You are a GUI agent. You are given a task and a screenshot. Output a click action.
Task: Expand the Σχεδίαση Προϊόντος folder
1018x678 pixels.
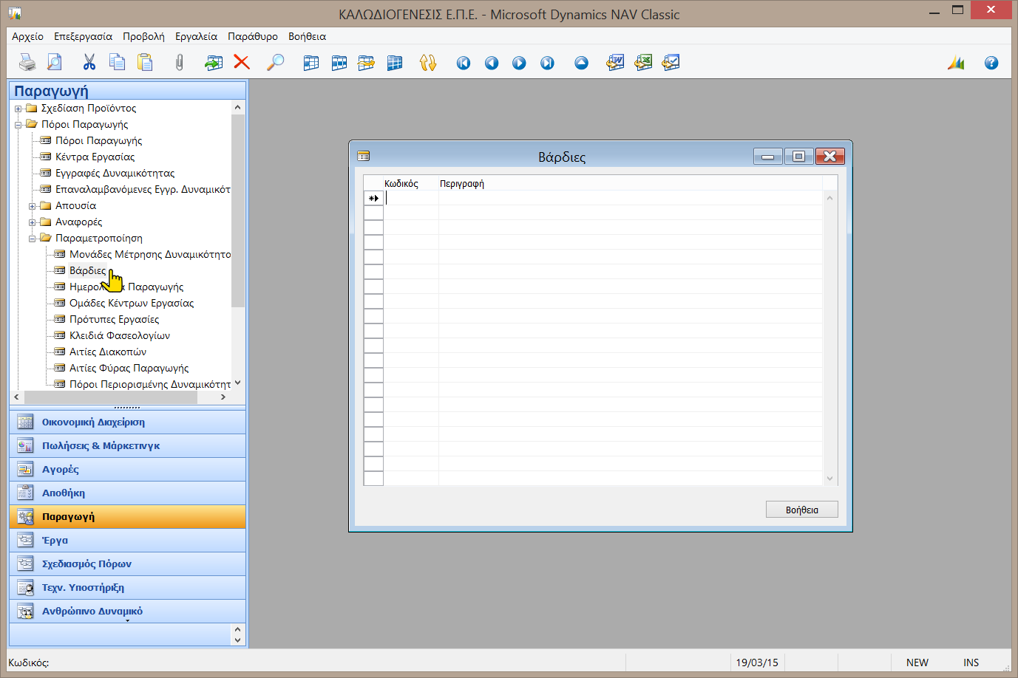click(18, 109)
